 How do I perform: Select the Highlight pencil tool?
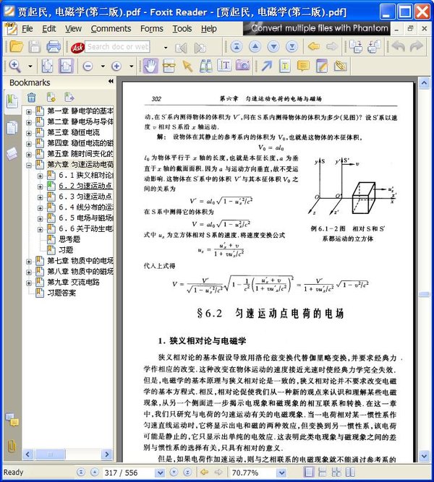coord(322,66)
